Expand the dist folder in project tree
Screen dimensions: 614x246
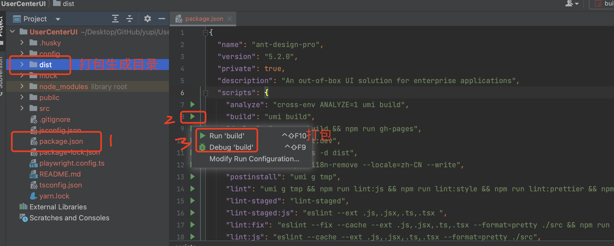coord(22,65)
